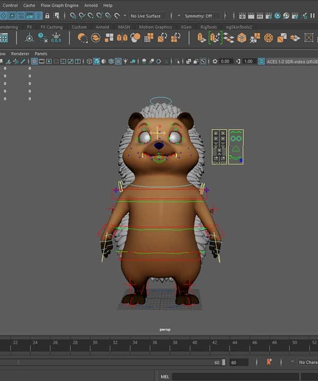Open the render view clapperboard icon
318x381 pixels.
pos(242,16)
